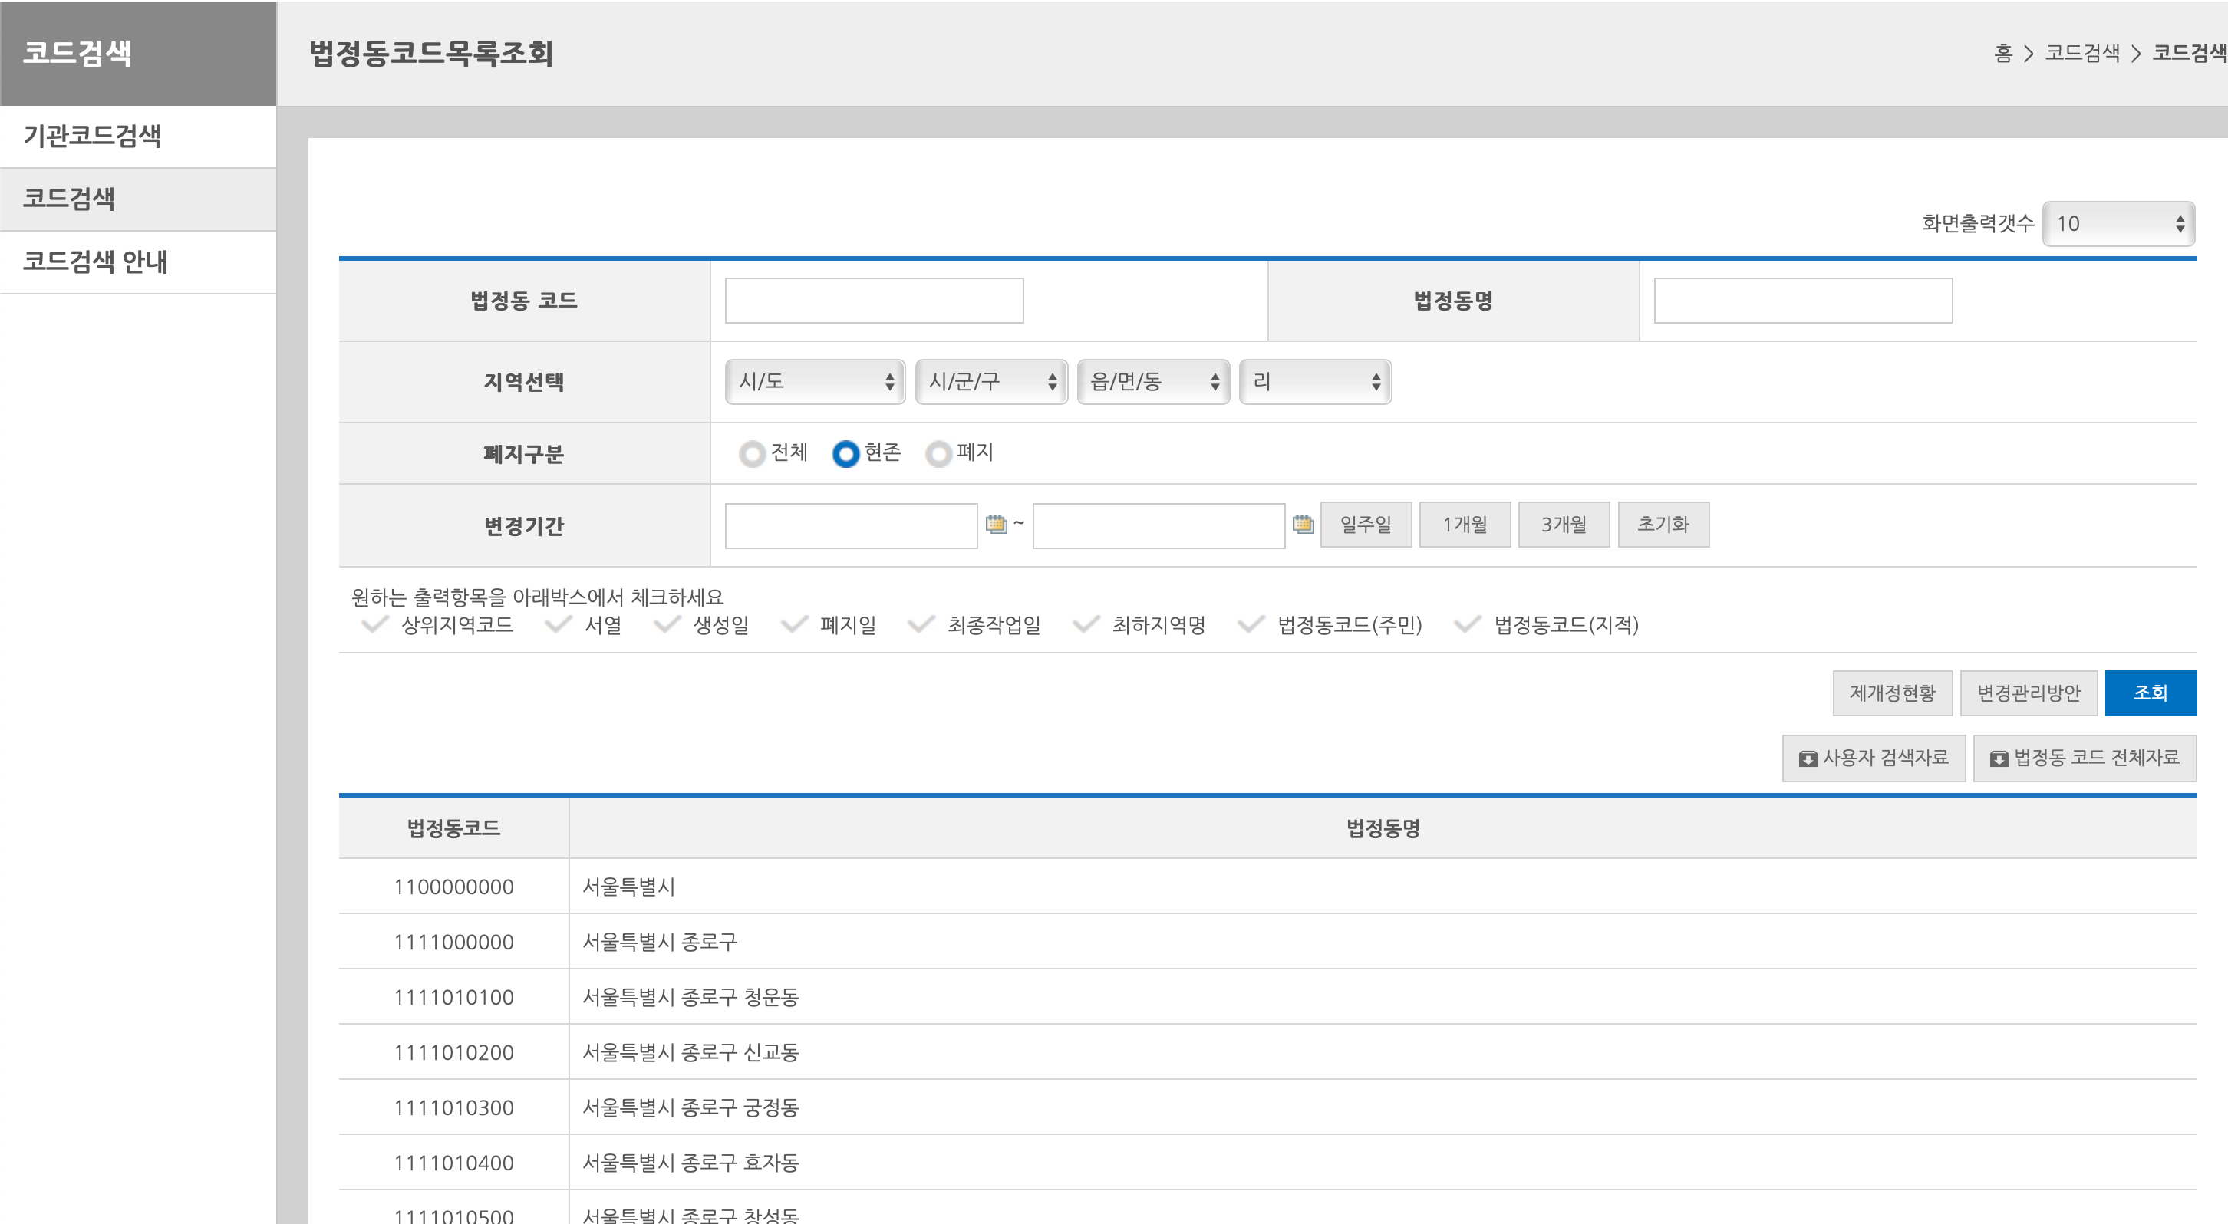Screen dimensions: 2228x1224
Task: Open the end date calendar picker
Action: point(1303,524)
